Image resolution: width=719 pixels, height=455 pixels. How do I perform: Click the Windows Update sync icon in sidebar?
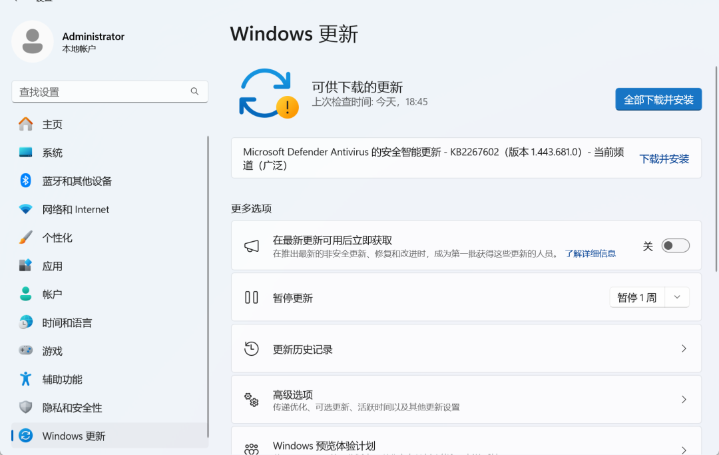coord(26,436)
